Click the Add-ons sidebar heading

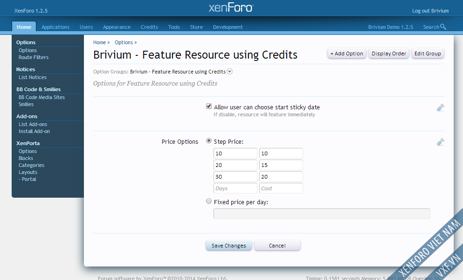point(27,116)
